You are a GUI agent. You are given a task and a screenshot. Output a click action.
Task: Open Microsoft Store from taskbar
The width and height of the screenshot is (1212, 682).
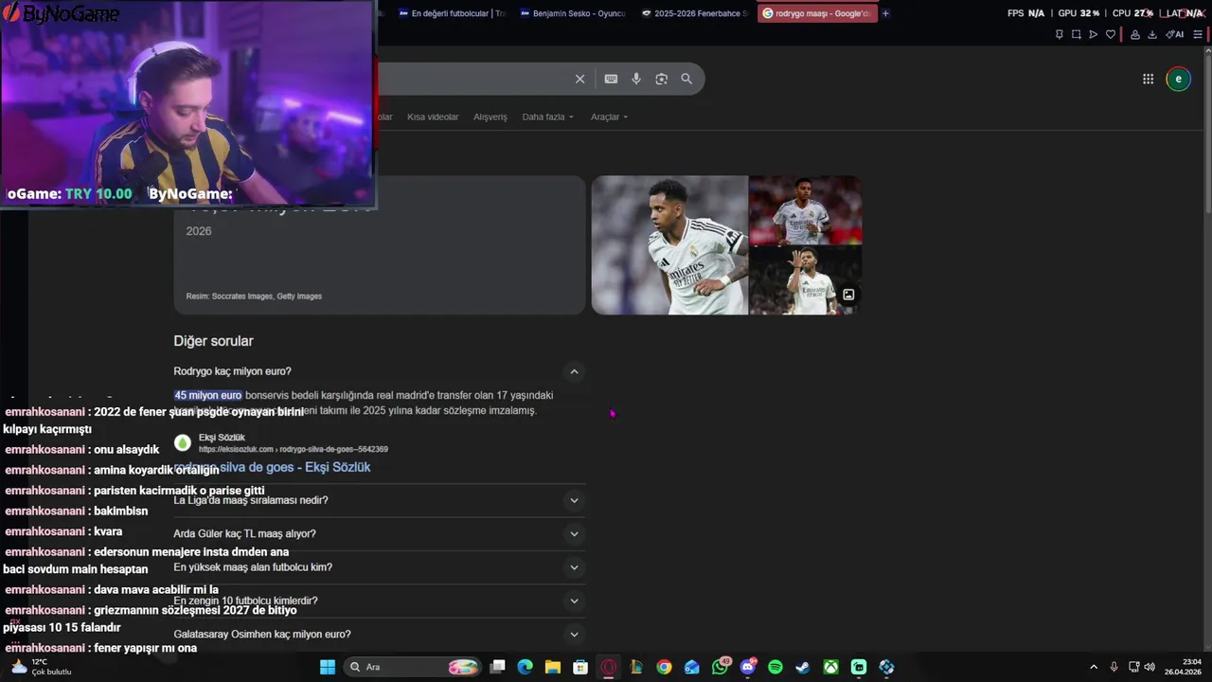click(x=580, y=667)
